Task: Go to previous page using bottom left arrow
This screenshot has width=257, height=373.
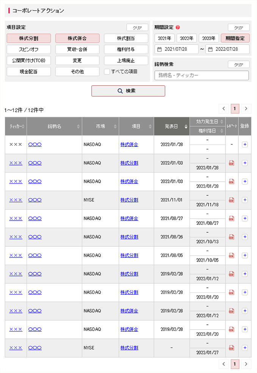Action: [224, 364]
